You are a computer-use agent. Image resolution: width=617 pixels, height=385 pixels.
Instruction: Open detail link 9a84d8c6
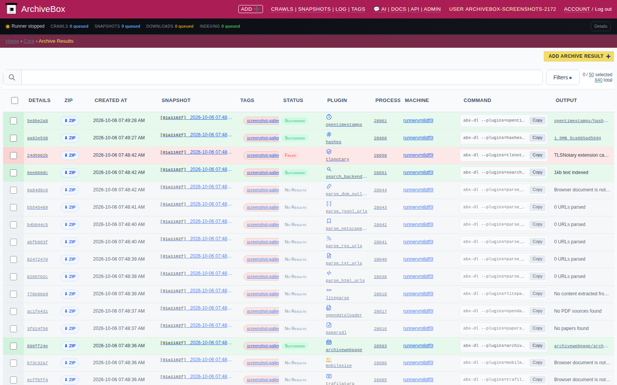pos(37,190)
